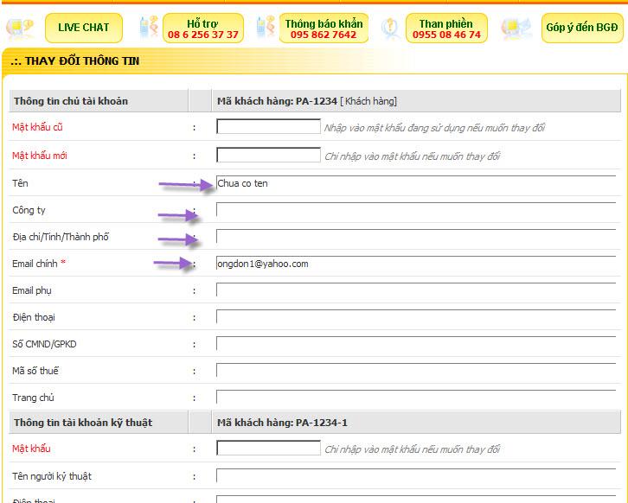Click the live chat bubble icon
628x503 pixels.
coord(19,28)
